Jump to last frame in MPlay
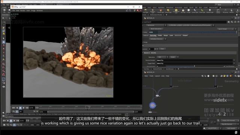 tap(27, 108)
